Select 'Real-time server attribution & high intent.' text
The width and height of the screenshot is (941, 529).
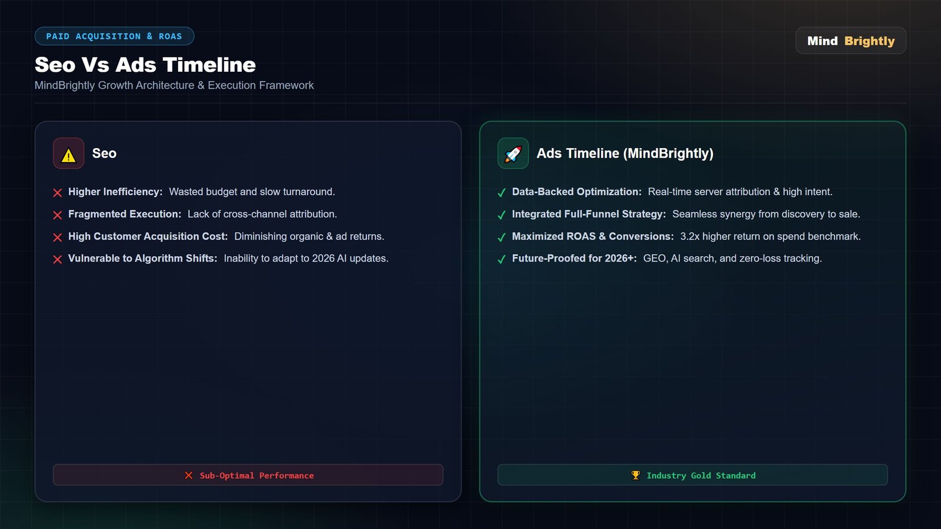(740, 192)
